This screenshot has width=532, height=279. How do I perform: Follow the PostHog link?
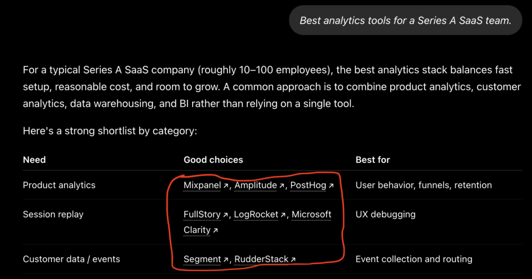coord(308,185)
